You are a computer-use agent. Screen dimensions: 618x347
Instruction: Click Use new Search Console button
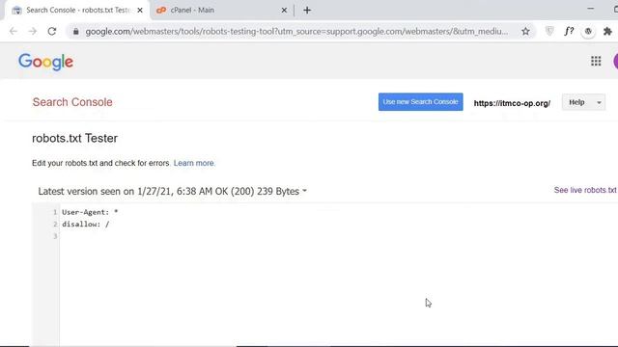point(421,102)
